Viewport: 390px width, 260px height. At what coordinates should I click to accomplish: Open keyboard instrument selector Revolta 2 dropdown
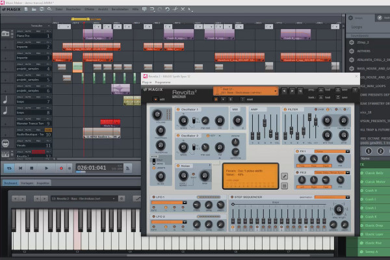coord(84,198)
